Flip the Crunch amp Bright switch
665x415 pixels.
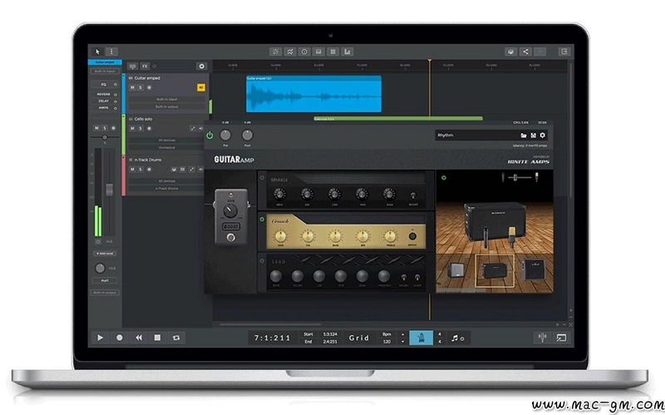coord(412,236)
